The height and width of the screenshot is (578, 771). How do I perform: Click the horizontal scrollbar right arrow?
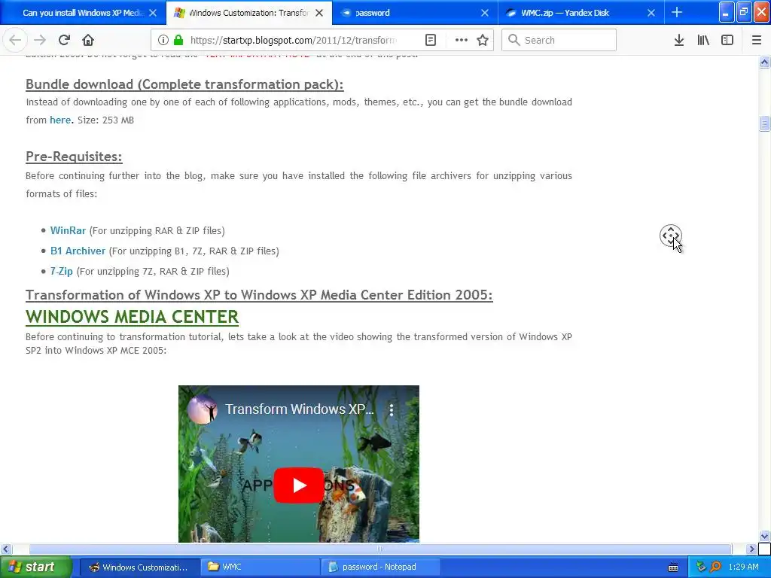click(x=751, y=549)
